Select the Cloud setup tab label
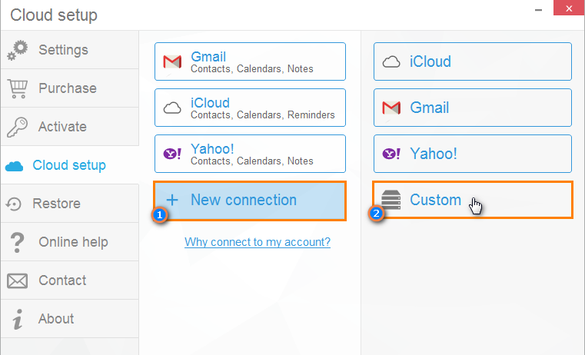 69,165
